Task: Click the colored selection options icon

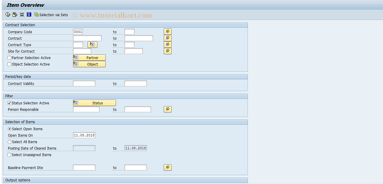Action: [x=22, y=14]
